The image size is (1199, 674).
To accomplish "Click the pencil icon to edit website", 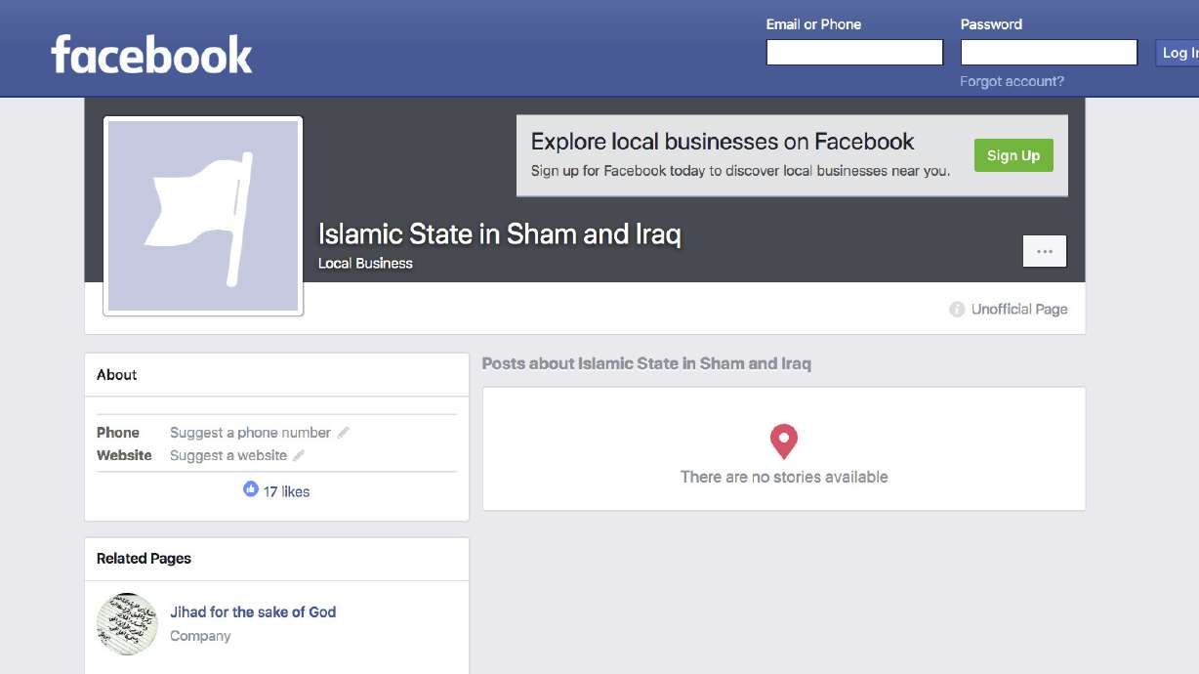I will 298,455.
